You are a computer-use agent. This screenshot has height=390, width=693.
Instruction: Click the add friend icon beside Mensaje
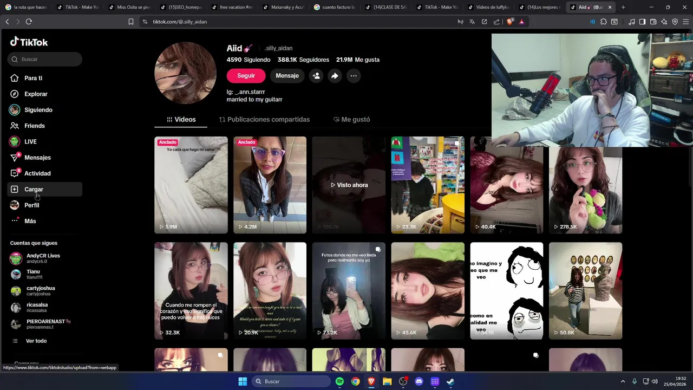(x=316, y=76)
